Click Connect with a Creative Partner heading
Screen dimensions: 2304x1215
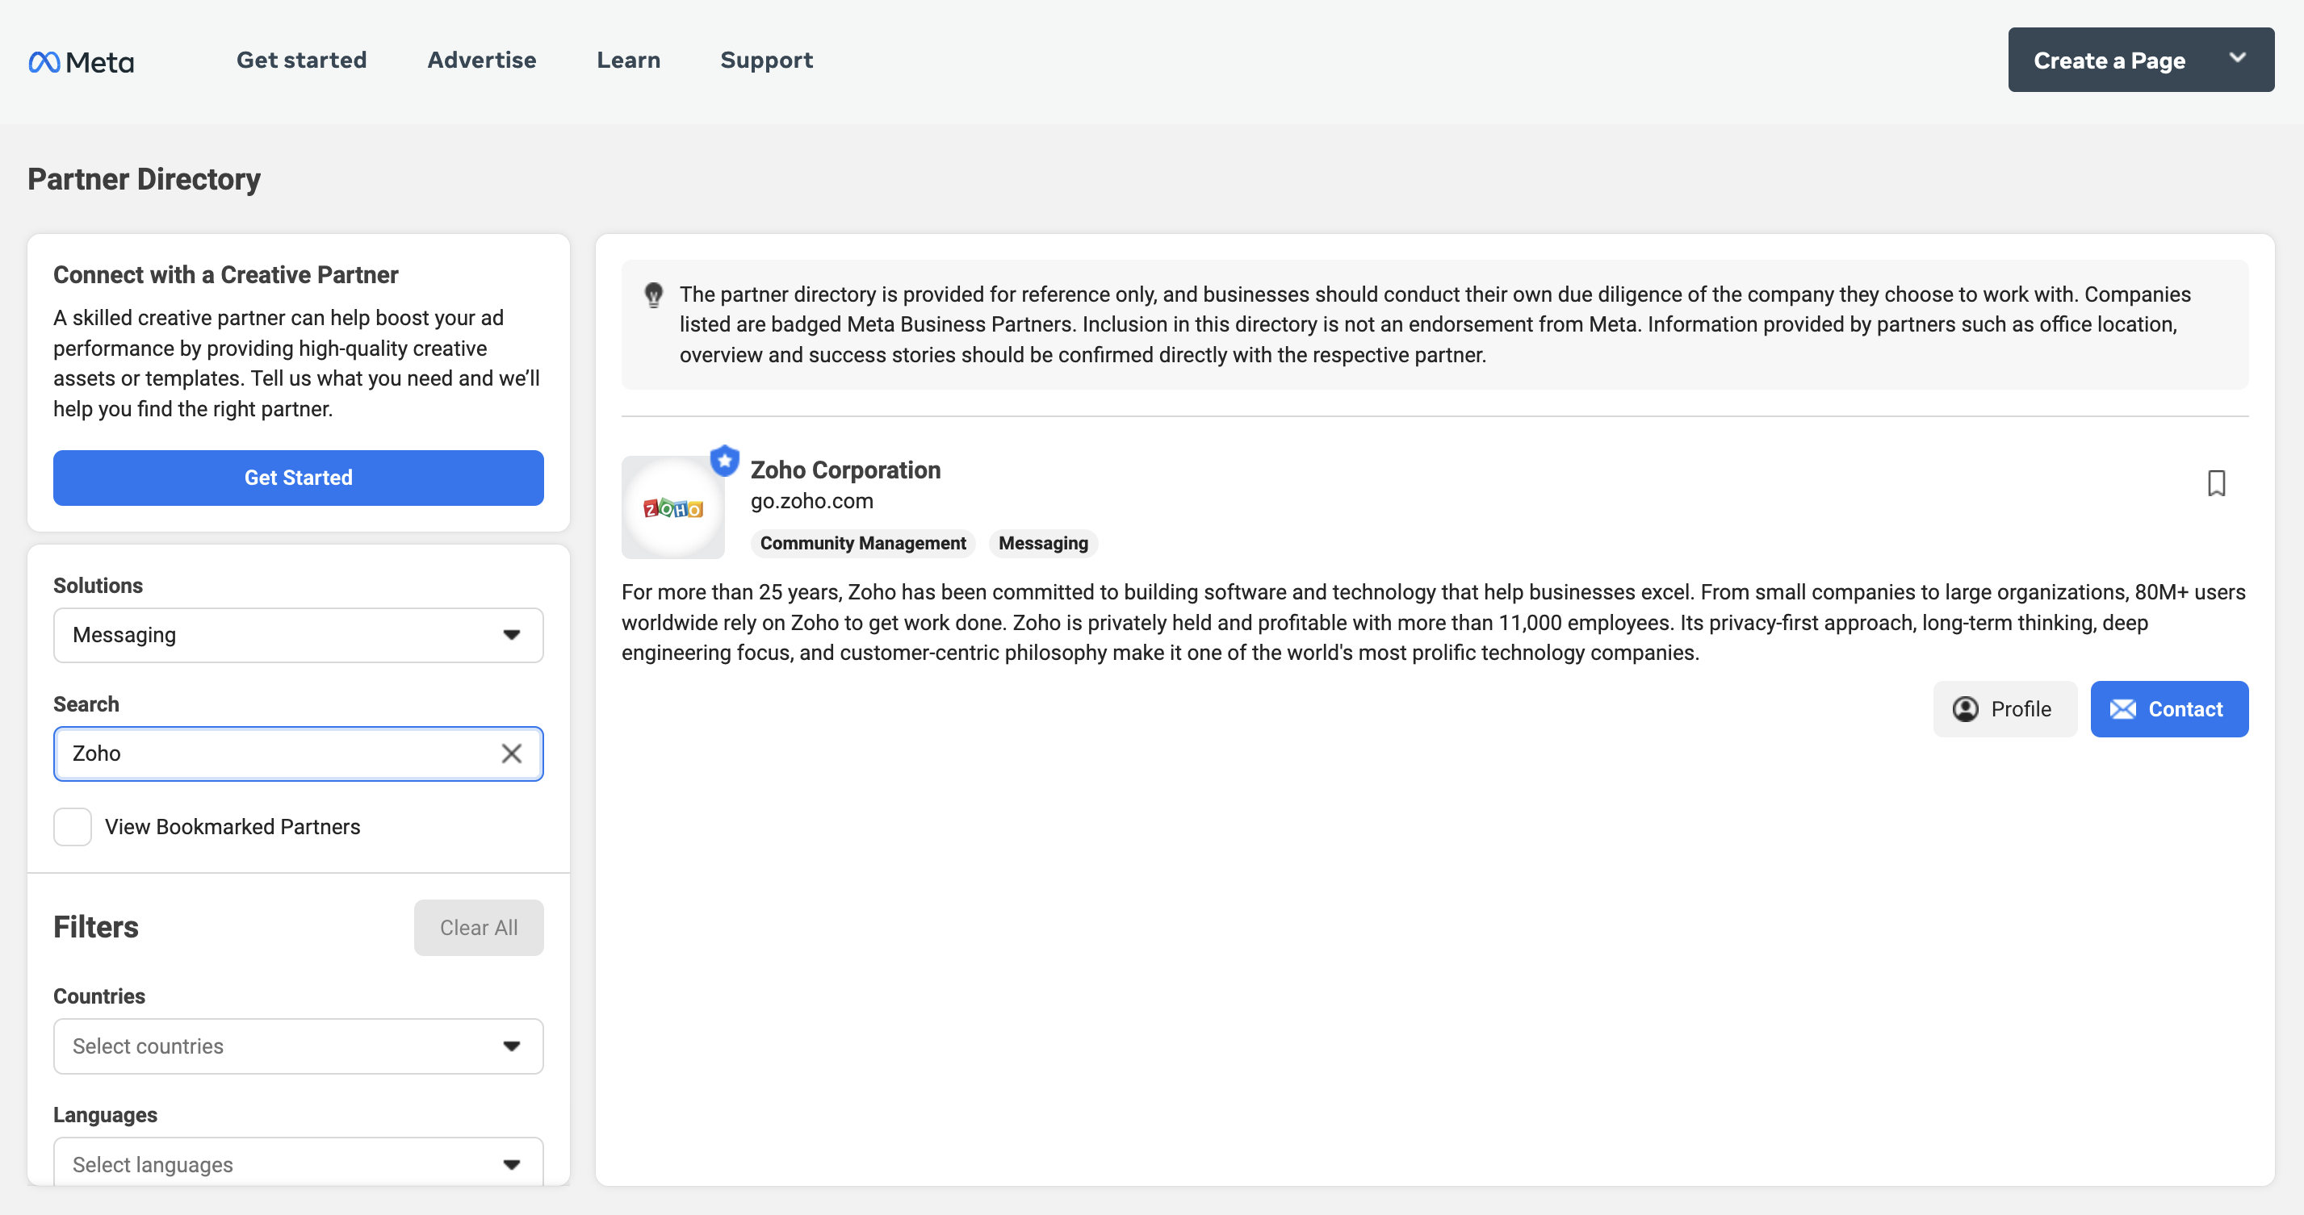coord(225,274)
